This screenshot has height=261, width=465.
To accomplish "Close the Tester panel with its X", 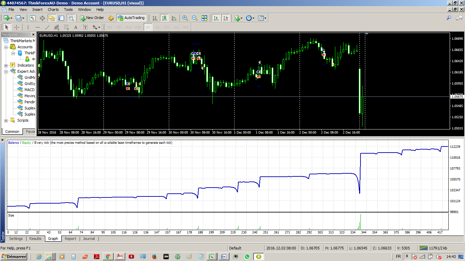I will 3,140.
